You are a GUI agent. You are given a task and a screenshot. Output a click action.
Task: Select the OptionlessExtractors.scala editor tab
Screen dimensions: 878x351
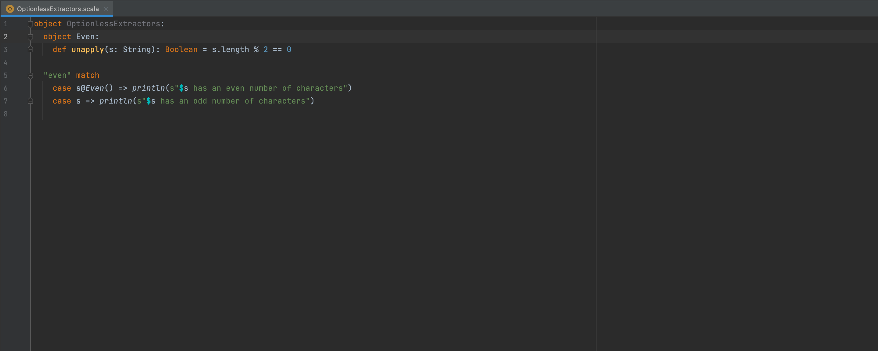tap(58, 9)
